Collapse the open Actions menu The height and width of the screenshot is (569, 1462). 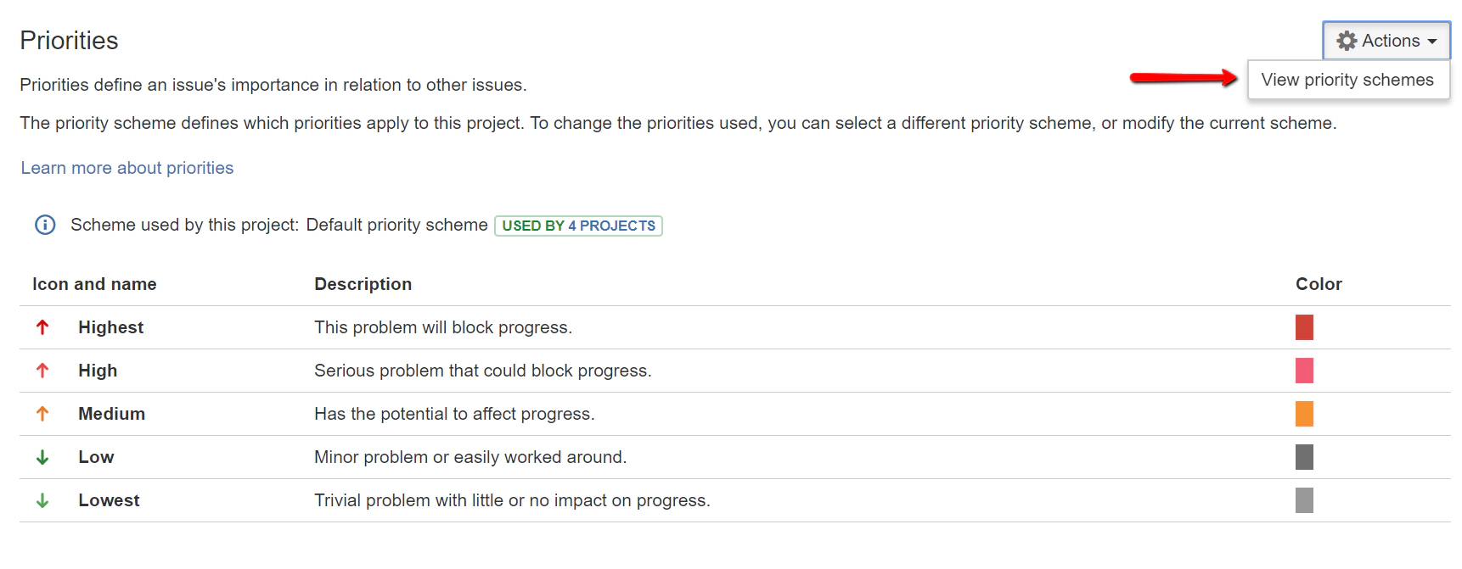(x=1386, y=40)
